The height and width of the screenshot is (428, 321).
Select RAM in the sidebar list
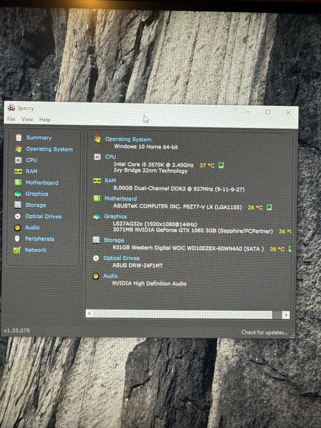31,171
